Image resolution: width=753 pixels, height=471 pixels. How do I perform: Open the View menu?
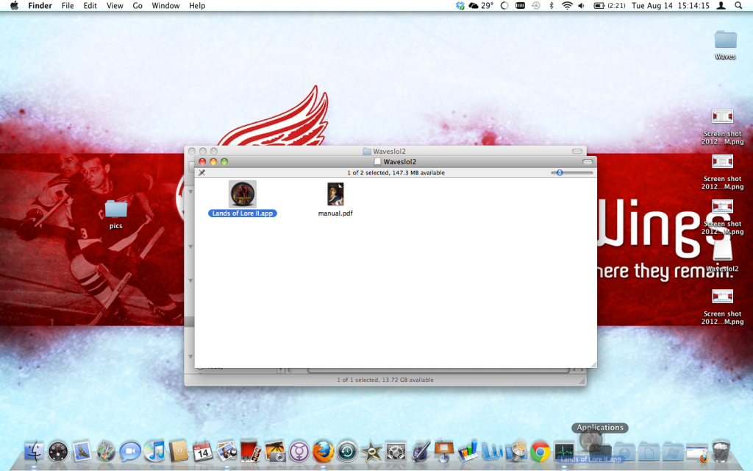[115, 5]
